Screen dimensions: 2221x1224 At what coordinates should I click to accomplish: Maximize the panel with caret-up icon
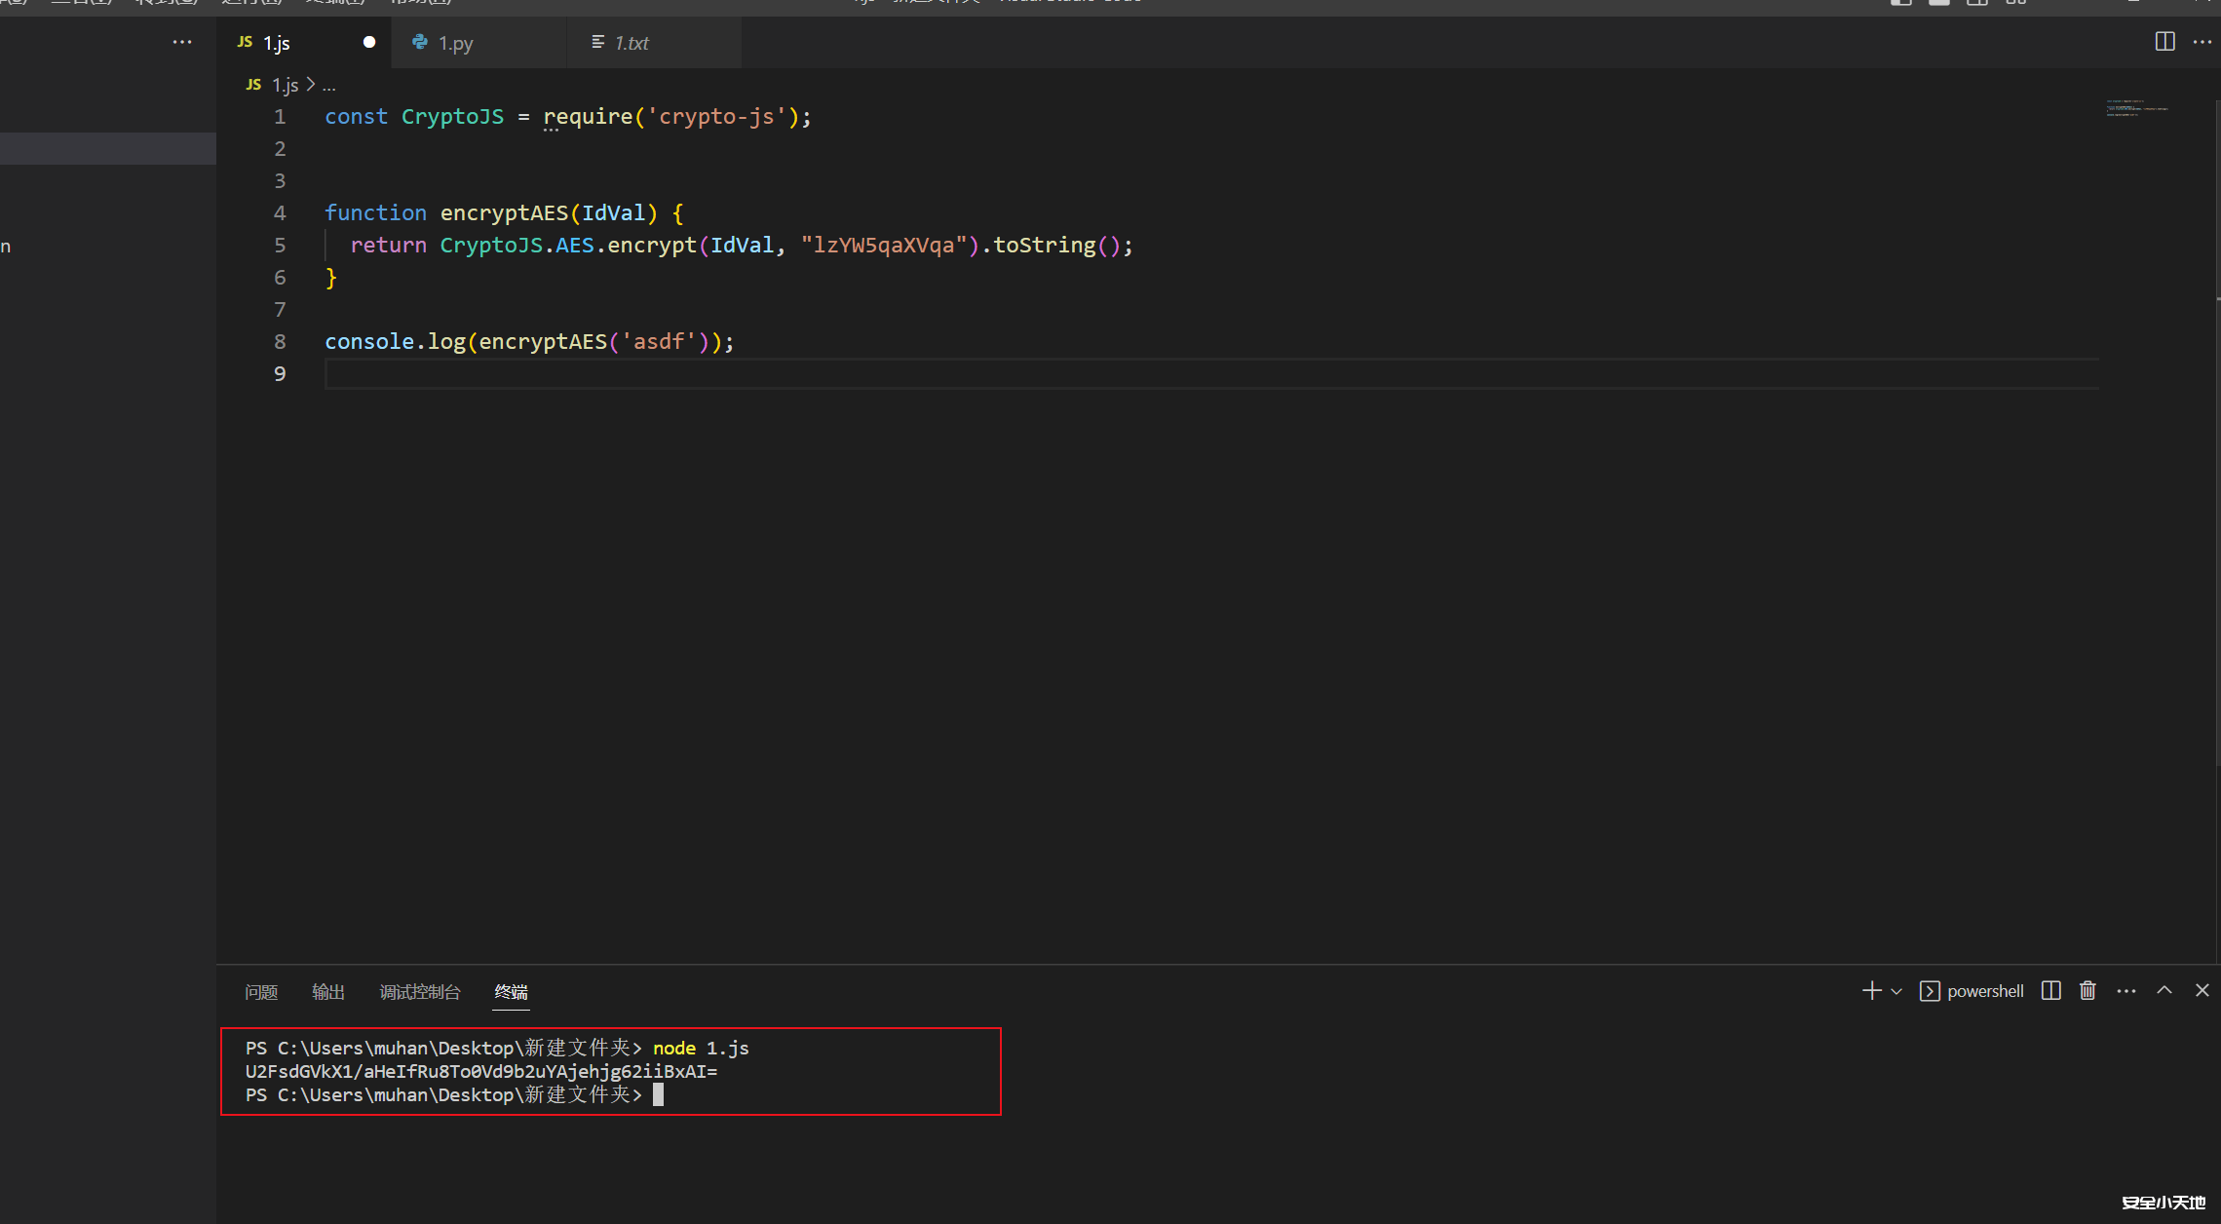tap(2164, 991)
